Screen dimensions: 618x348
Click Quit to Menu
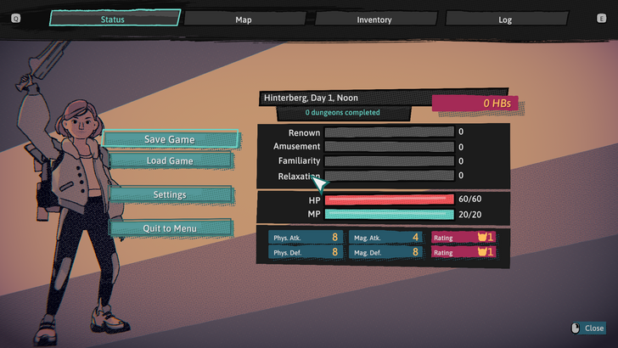169,228
